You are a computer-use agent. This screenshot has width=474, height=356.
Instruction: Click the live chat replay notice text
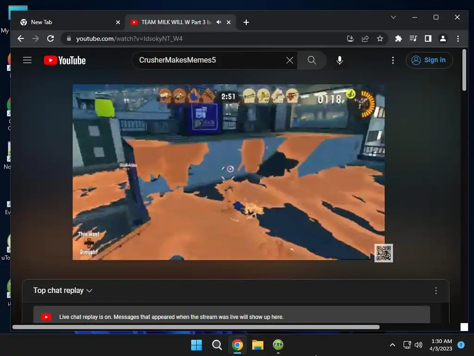click(x=171, y=317)
